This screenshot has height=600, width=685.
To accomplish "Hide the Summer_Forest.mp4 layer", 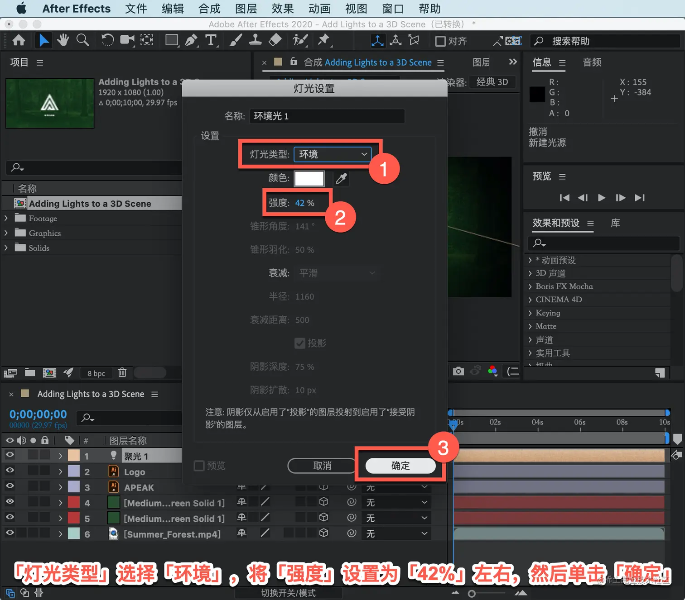I will pyautogui.click(x=10, y=533).
